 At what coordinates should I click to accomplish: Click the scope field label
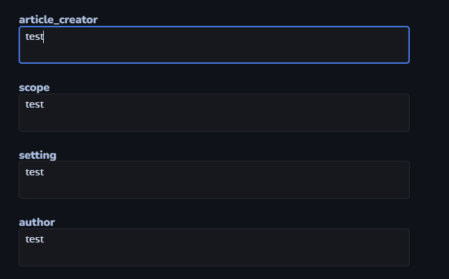[34, 87]
